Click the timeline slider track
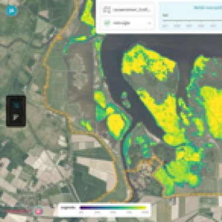The height and width of the screenshot is (222, 222). point(192,20)
